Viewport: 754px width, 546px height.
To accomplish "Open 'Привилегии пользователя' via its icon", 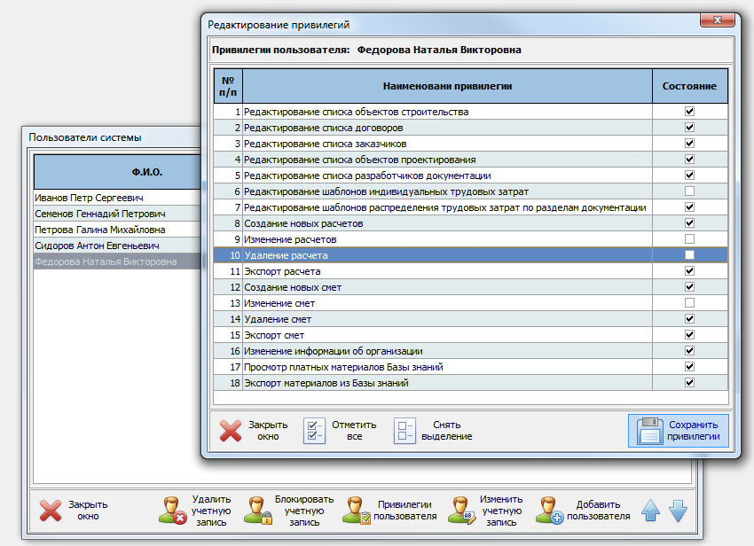I will (x=357, y=511).
